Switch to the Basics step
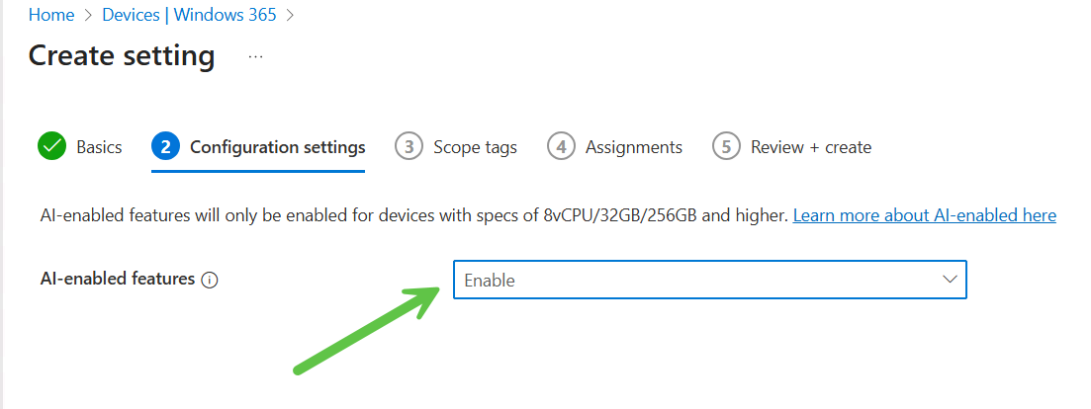Image resolution: width=1091 pixels, height=409 pixels. pyautogui.click(x=99, y=147)
